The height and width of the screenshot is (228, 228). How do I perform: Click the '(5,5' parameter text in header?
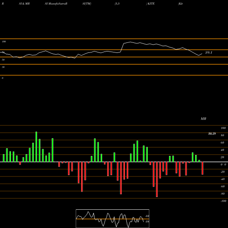coord(117,4)
